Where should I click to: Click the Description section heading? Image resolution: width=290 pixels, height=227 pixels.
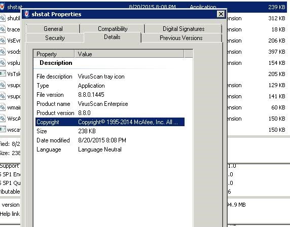pyautogui.click(x=56, y=63)
